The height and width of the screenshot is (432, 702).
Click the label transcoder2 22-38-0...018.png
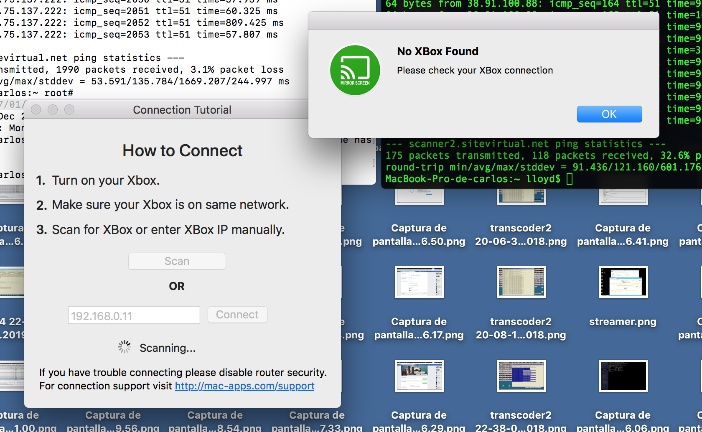(x=521, y=421)
